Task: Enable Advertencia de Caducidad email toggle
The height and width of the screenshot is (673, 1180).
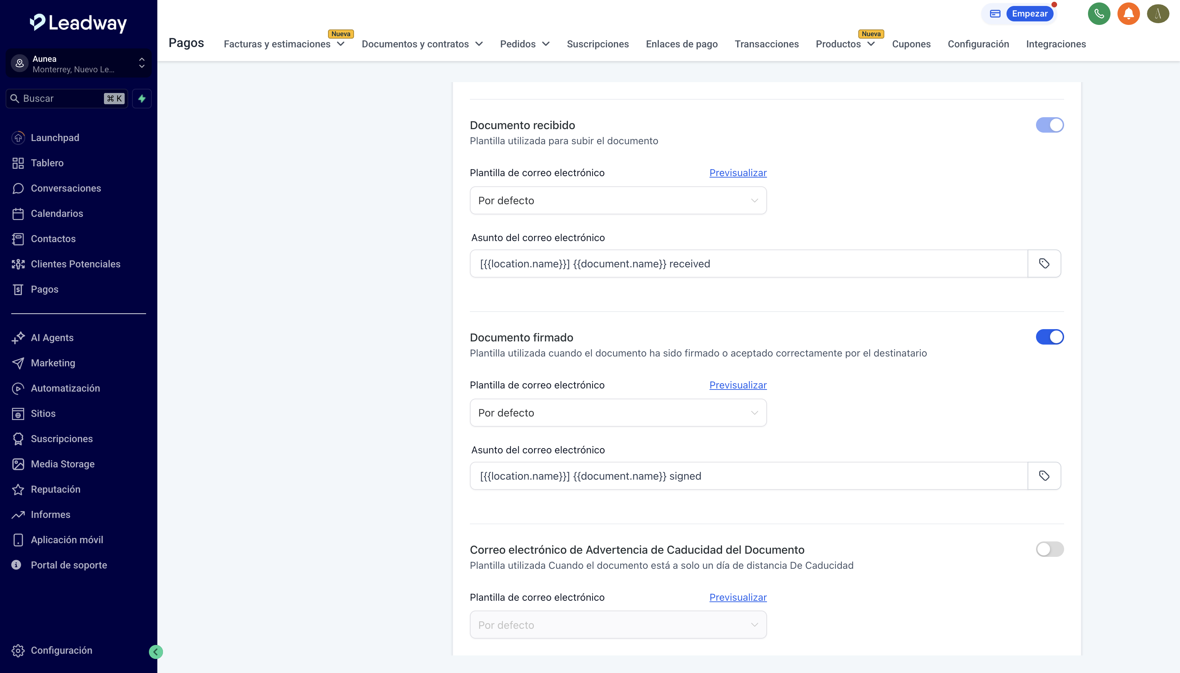Action: [x=1049, y=549]
